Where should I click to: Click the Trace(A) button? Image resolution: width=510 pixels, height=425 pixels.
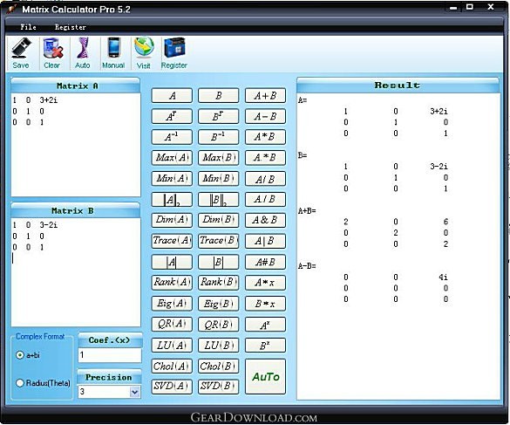click(172, 241)
